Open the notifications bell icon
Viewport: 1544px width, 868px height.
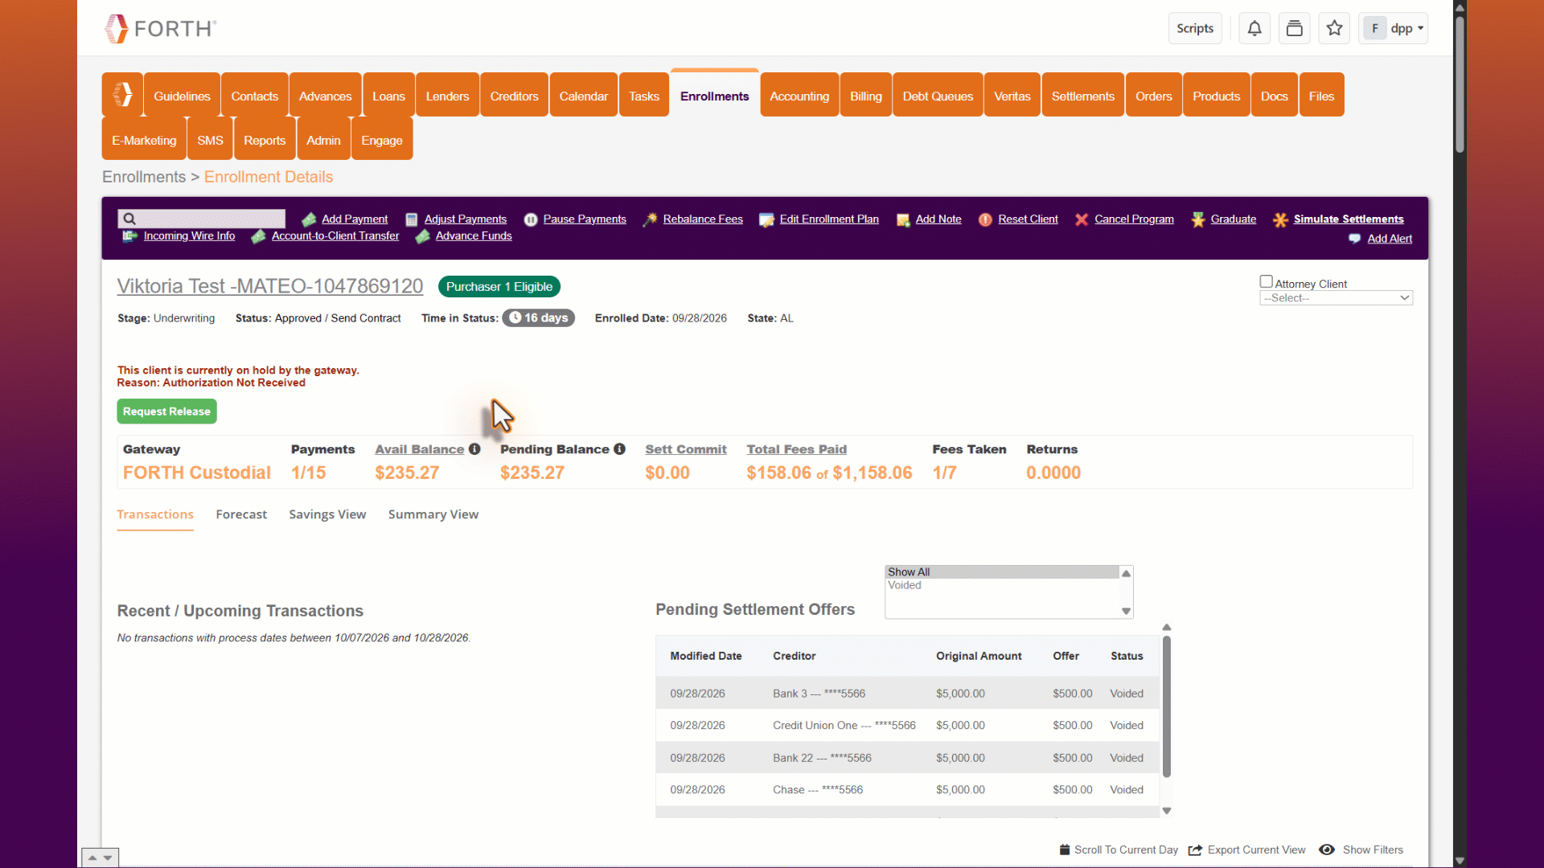1254,28
